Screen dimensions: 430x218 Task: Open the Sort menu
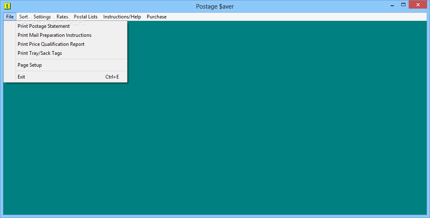[24, 17]
